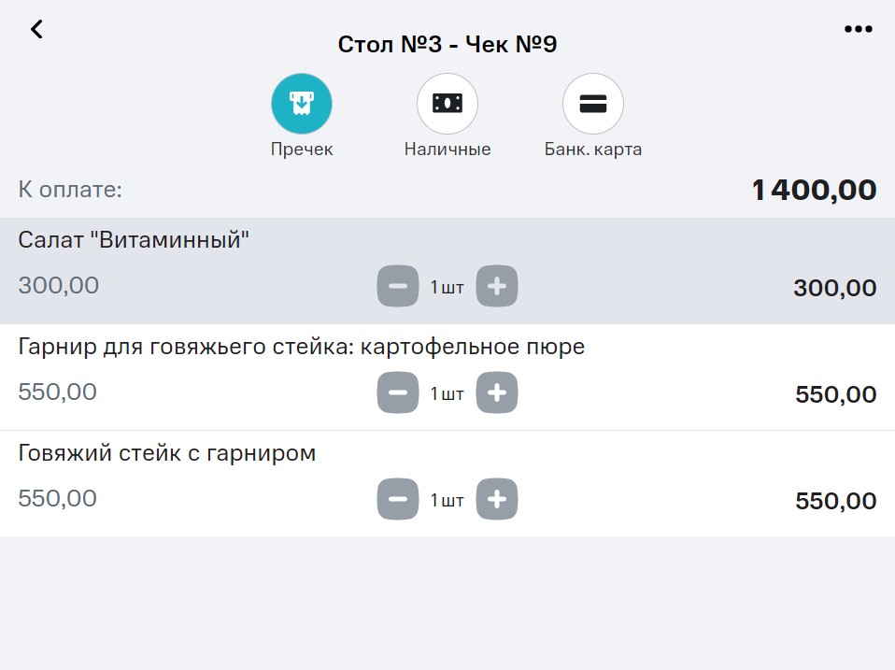Choose Наличные cash payment icon
The width and height of the screenshot is (895, 670).
(447, 104)
